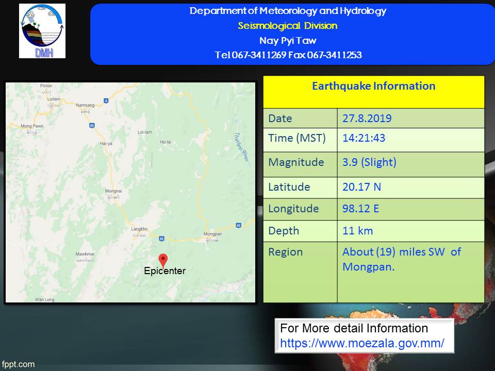Click the Mong Pawn town label on the map
This screenshot has width=495, height=371.
[x=32, y=126]
